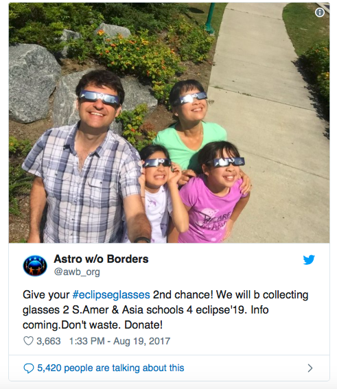Click the tweet text about donating glasses
This screenshot has height=389, width=337.
(x=165, y=310)
